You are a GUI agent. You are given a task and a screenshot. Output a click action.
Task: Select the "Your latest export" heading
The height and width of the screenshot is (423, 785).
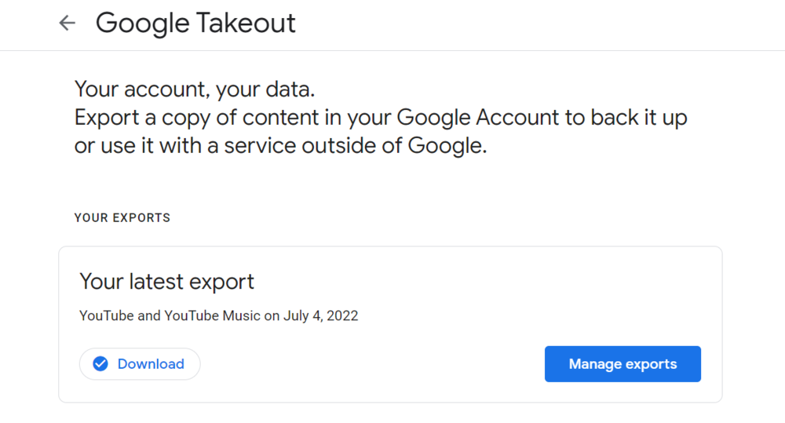tap(167, 282)
